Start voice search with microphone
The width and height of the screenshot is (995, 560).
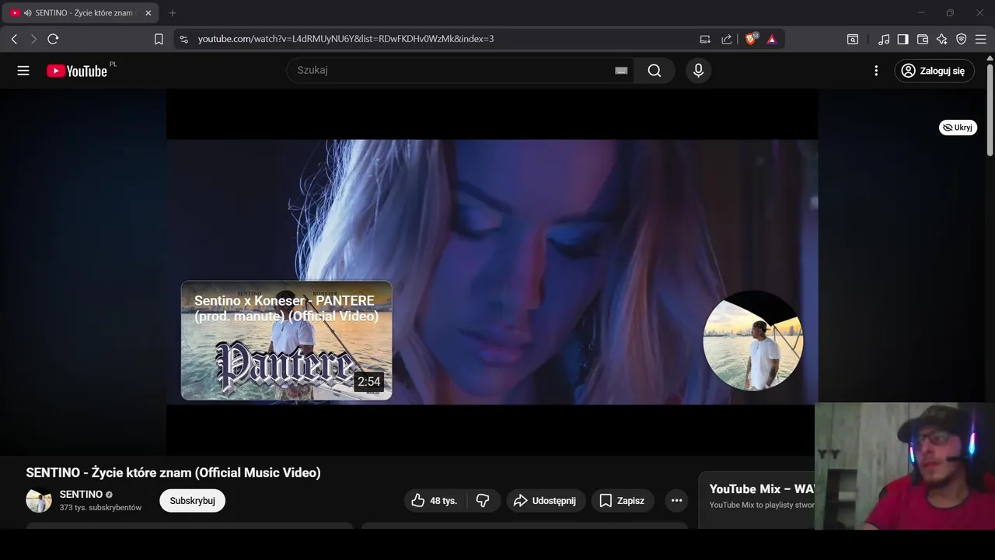point(698,71)
